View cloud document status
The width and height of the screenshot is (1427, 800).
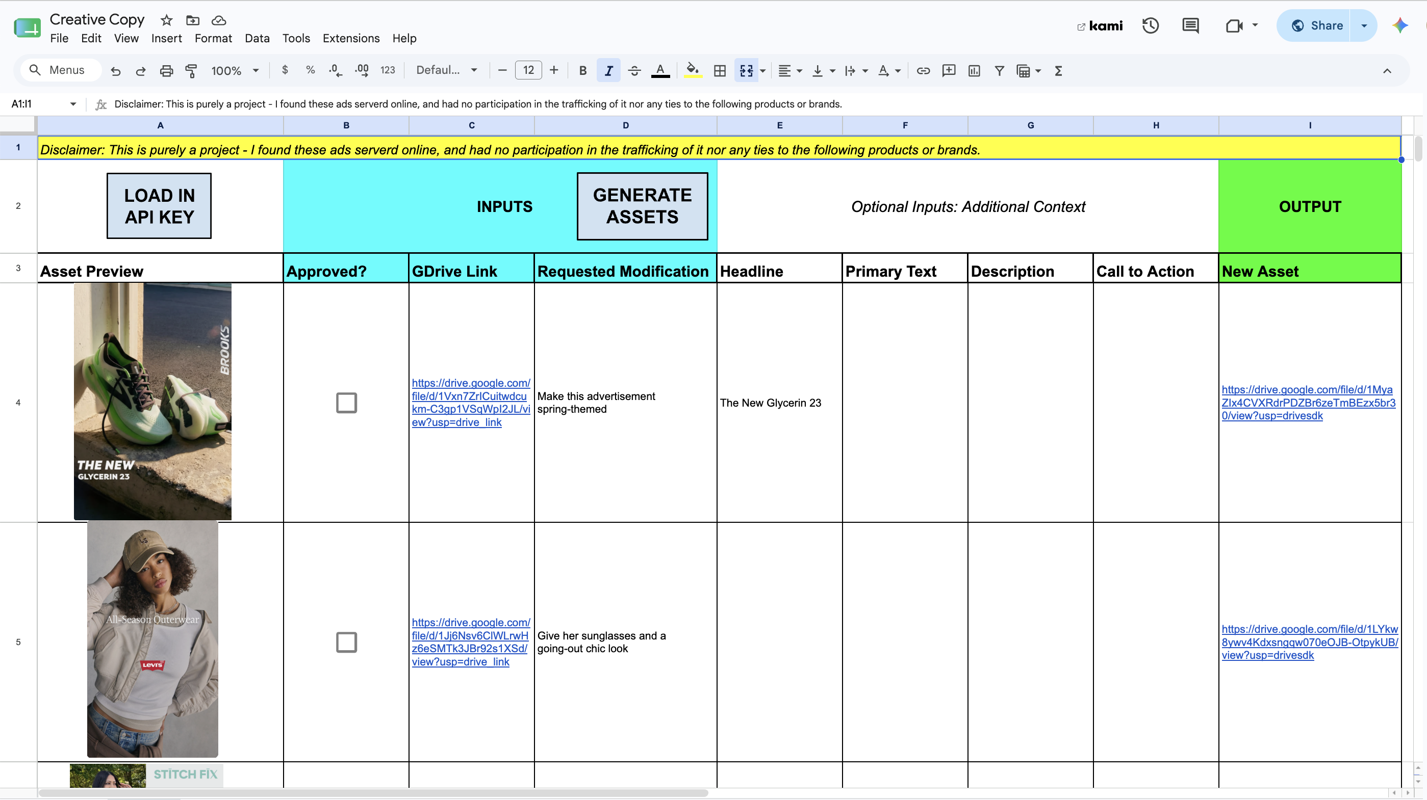click(219, 20)
